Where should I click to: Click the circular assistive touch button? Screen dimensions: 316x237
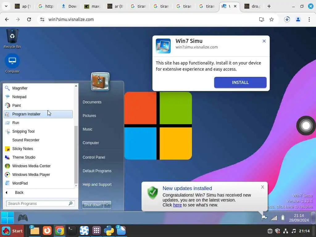306,126
